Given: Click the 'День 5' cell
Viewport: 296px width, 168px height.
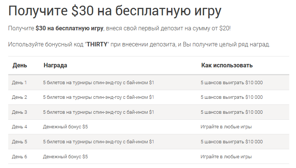Looking at the screenshot, I should 19,141.
